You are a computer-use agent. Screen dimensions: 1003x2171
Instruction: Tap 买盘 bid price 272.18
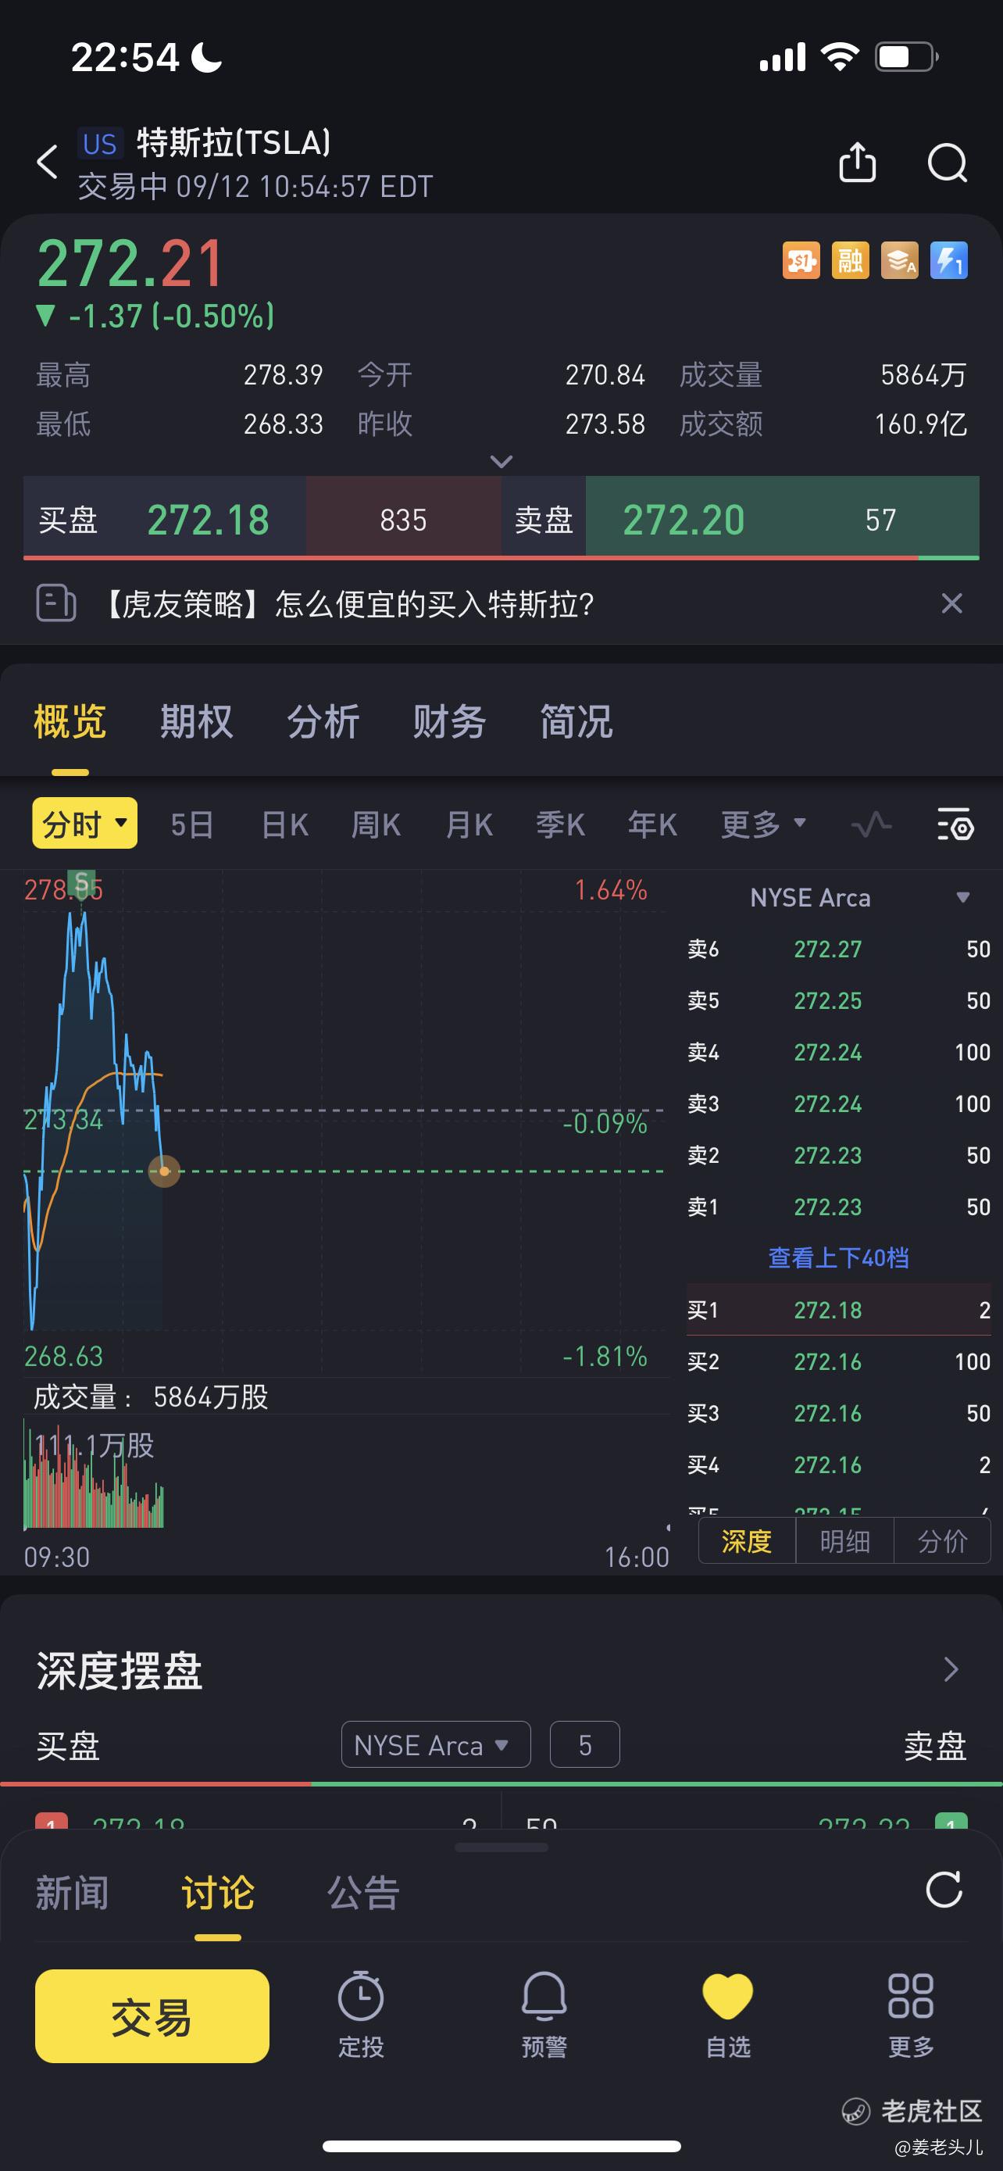[x=208, y=519]
